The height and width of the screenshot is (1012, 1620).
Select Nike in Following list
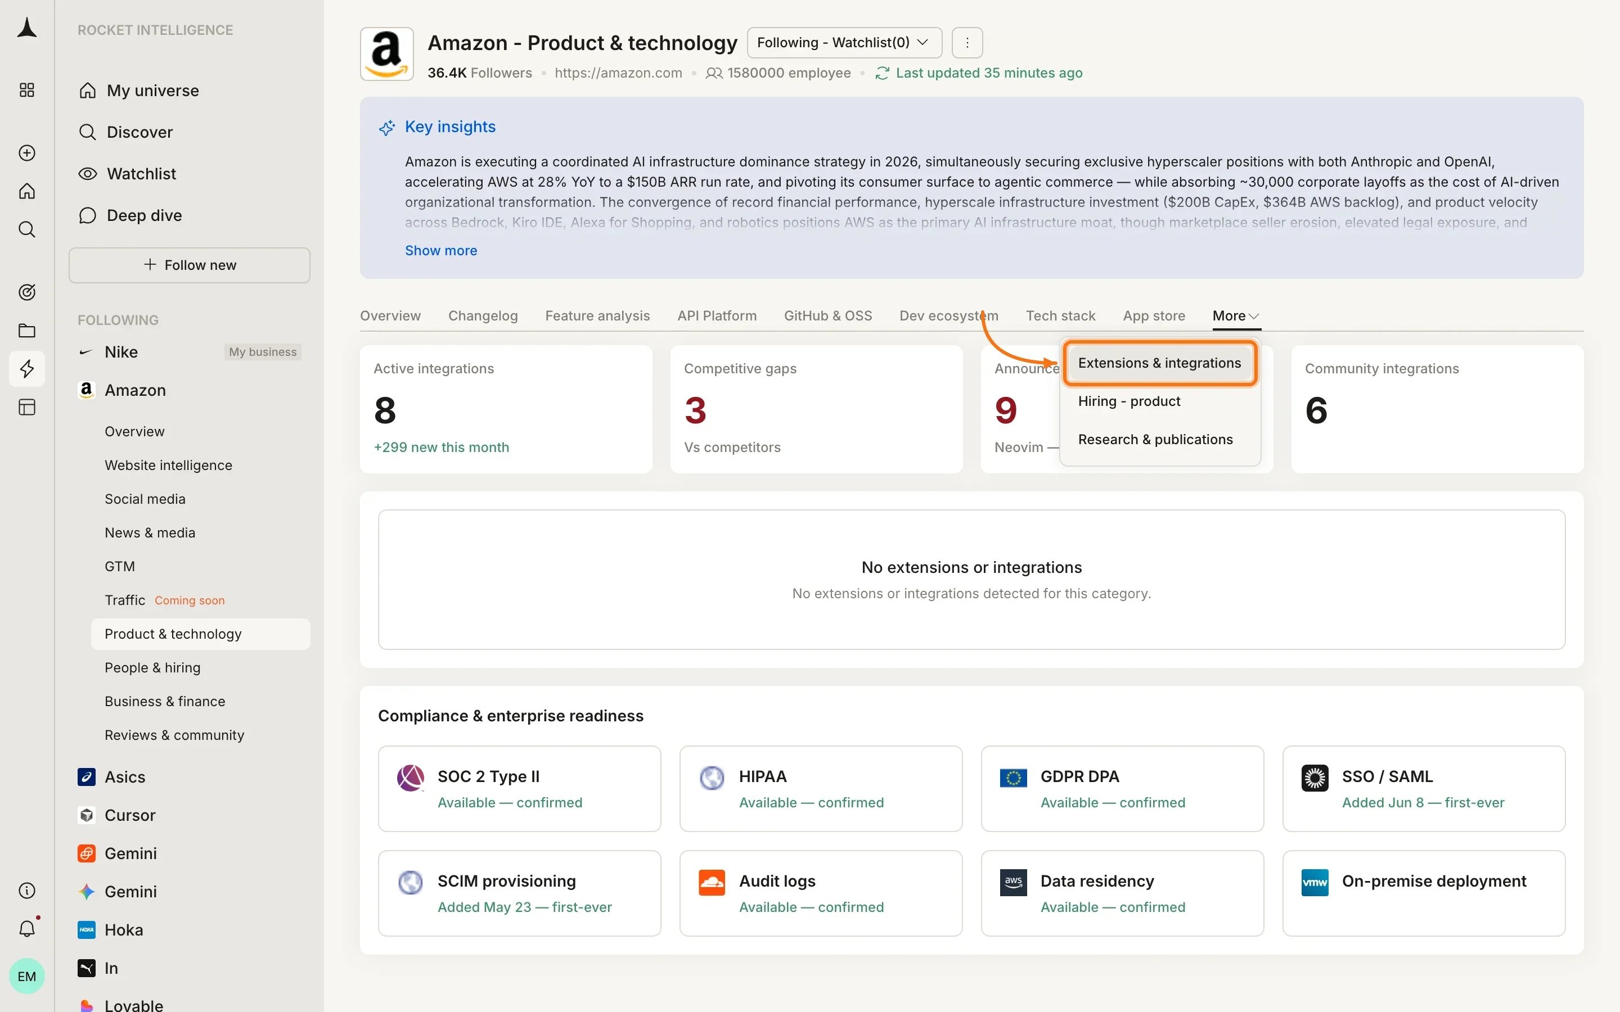point(190,352)
